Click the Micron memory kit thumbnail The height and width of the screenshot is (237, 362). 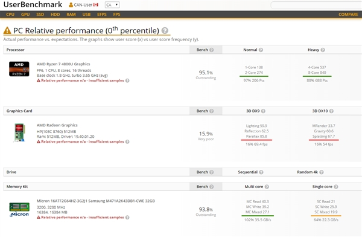pos(19,210)
